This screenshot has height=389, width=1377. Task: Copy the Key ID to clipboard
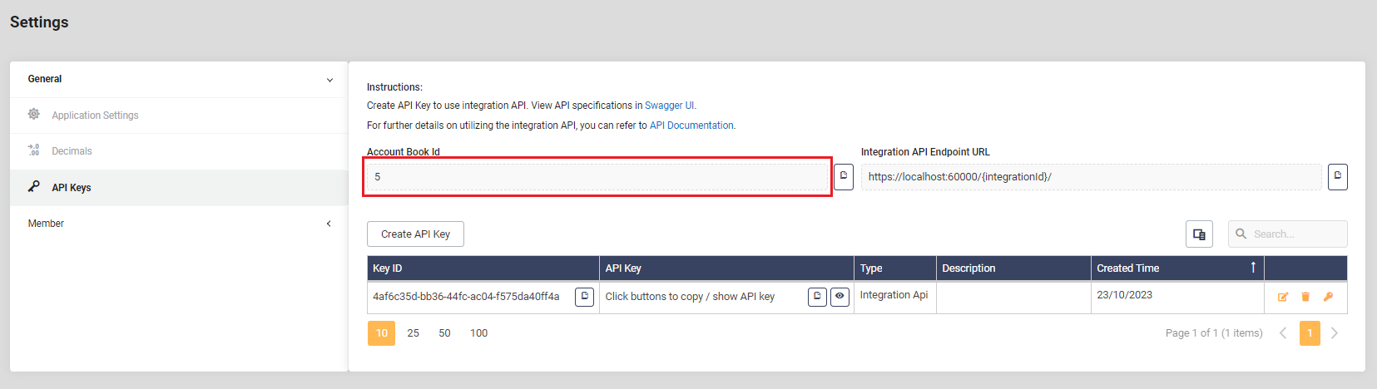coord(584,297)
